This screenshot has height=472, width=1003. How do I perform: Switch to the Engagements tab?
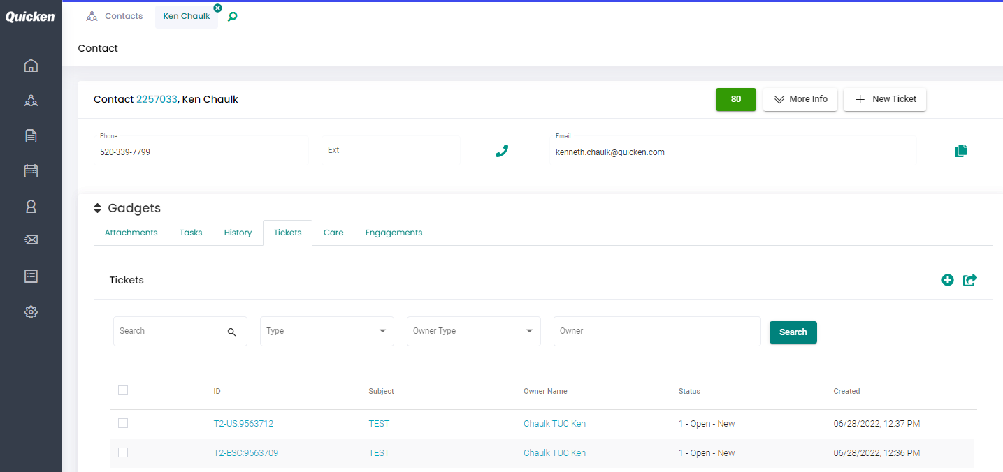394,233
